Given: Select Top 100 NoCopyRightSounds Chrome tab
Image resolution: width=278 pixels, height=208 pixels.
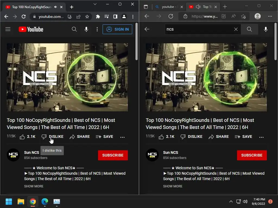Looking at the screenshot, I should pos(31,7).
